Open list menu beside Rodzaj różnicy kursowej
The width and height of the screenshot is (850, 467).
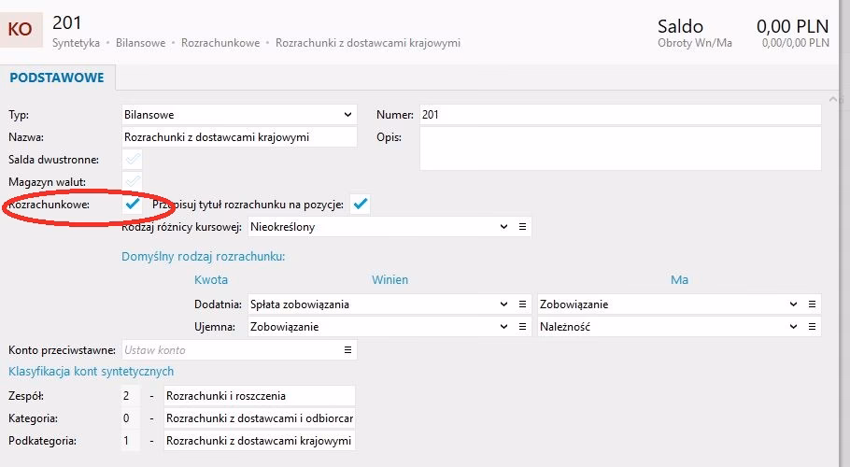pos(523,227)
